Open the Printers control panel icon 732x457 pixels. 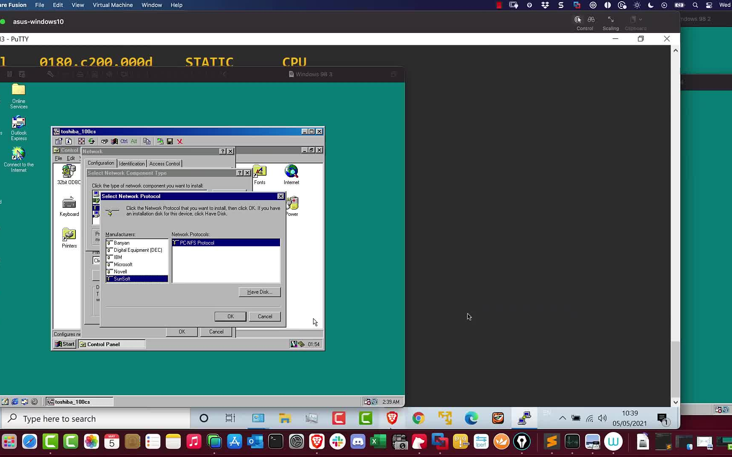click(x=69, y=238)
